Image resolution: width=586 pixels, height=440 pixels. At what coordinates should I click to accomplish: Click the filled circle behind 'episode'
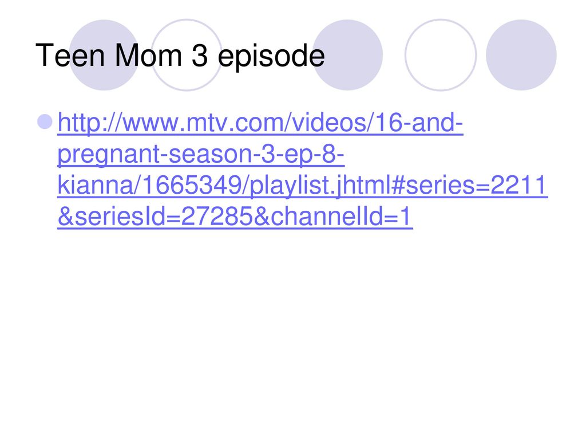point(347,55)
